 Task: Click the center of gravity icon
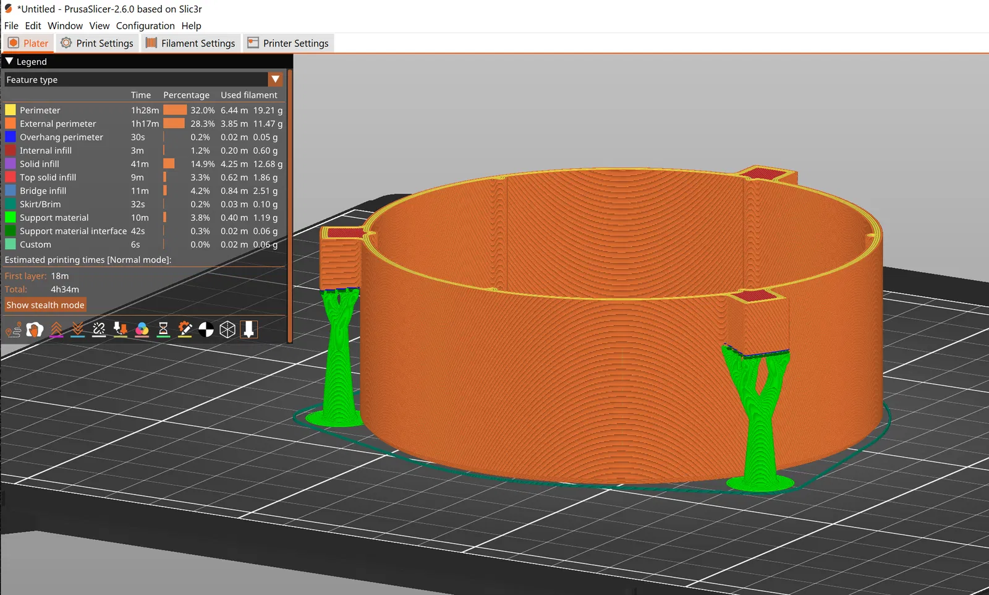[206, 330]
